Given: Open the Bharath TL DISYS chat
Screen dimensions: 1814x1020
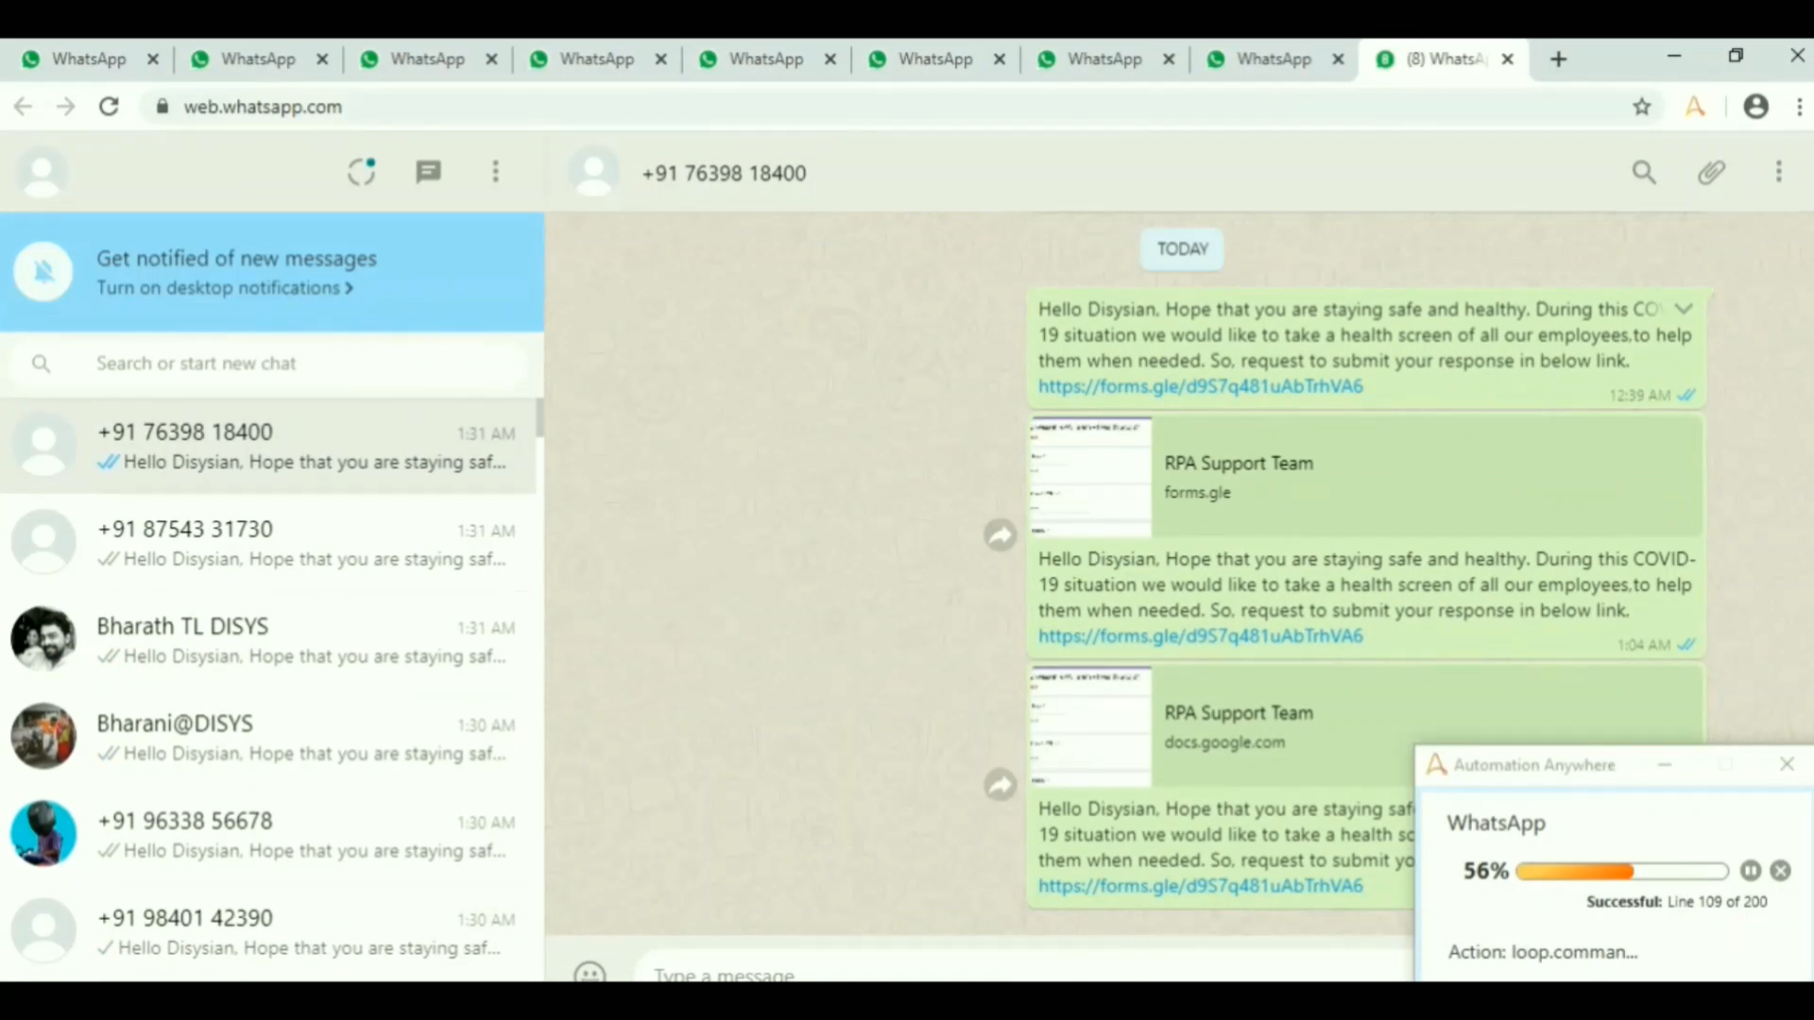Looking at the screenshot, I should pyautogui.click(x=272, y=639).
